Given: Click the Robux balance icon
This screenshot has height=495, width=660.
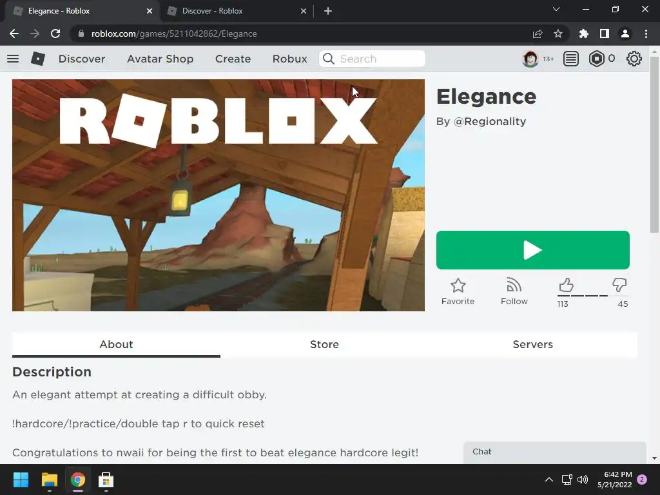Looking at the screenshot, I should (x=596, y=59).
